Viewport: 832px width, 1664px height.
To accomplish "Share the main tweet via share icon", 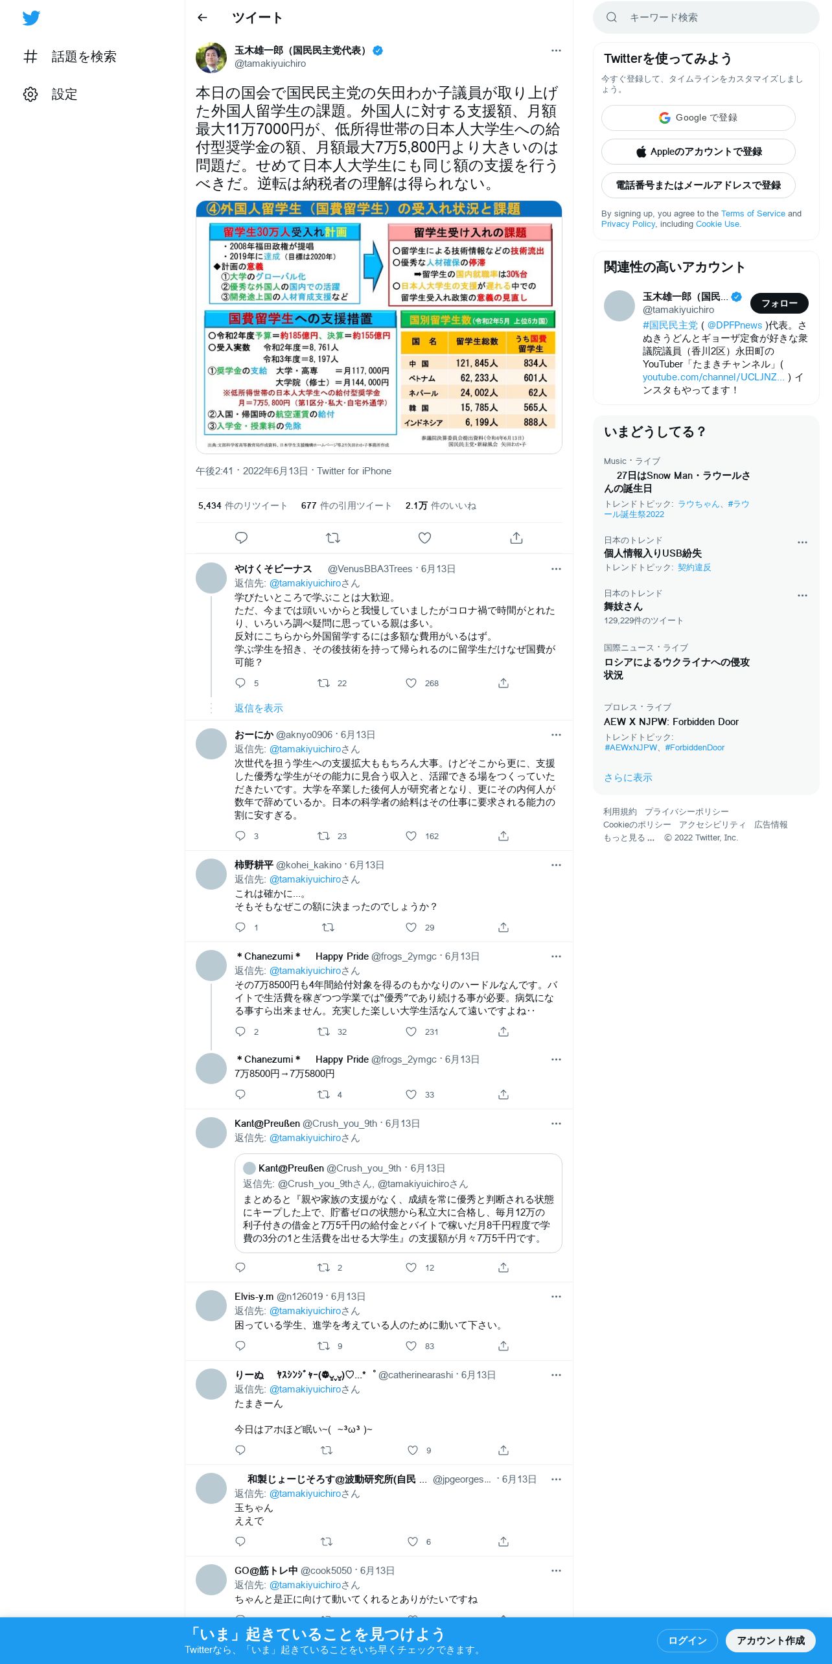I will [x=516, y=538].
